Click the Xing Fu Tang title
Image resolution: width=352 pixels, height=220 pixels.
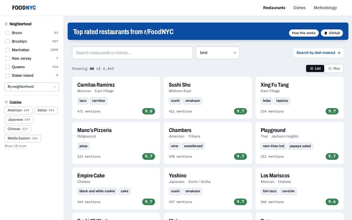275,85
